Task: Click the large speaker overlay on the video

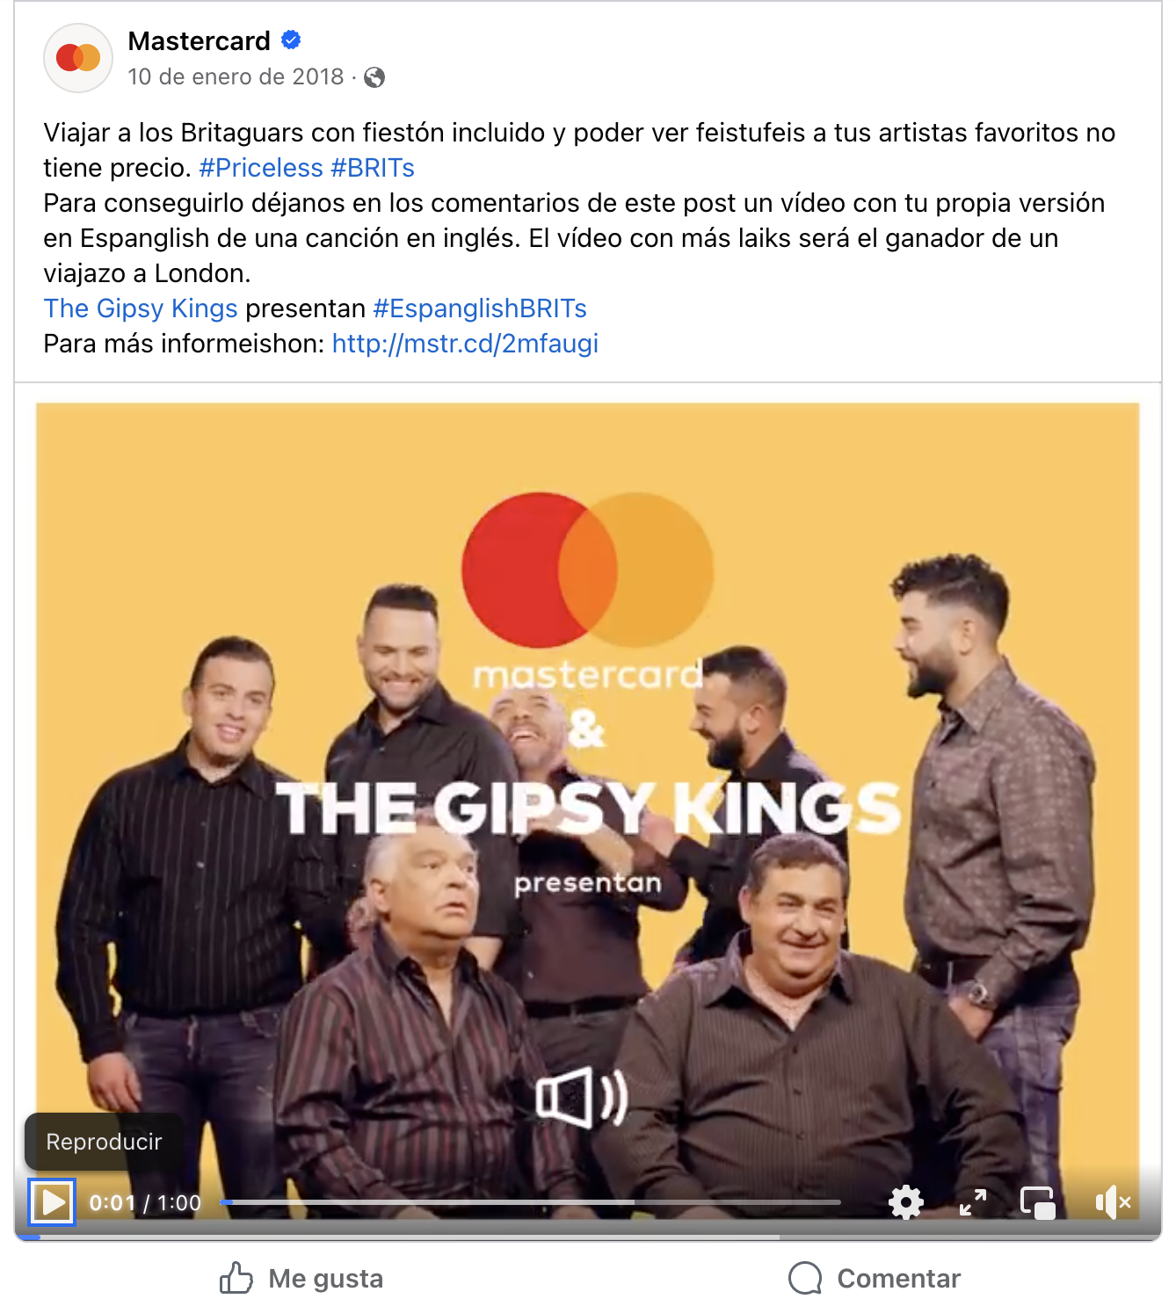Action: (582, 1097)
